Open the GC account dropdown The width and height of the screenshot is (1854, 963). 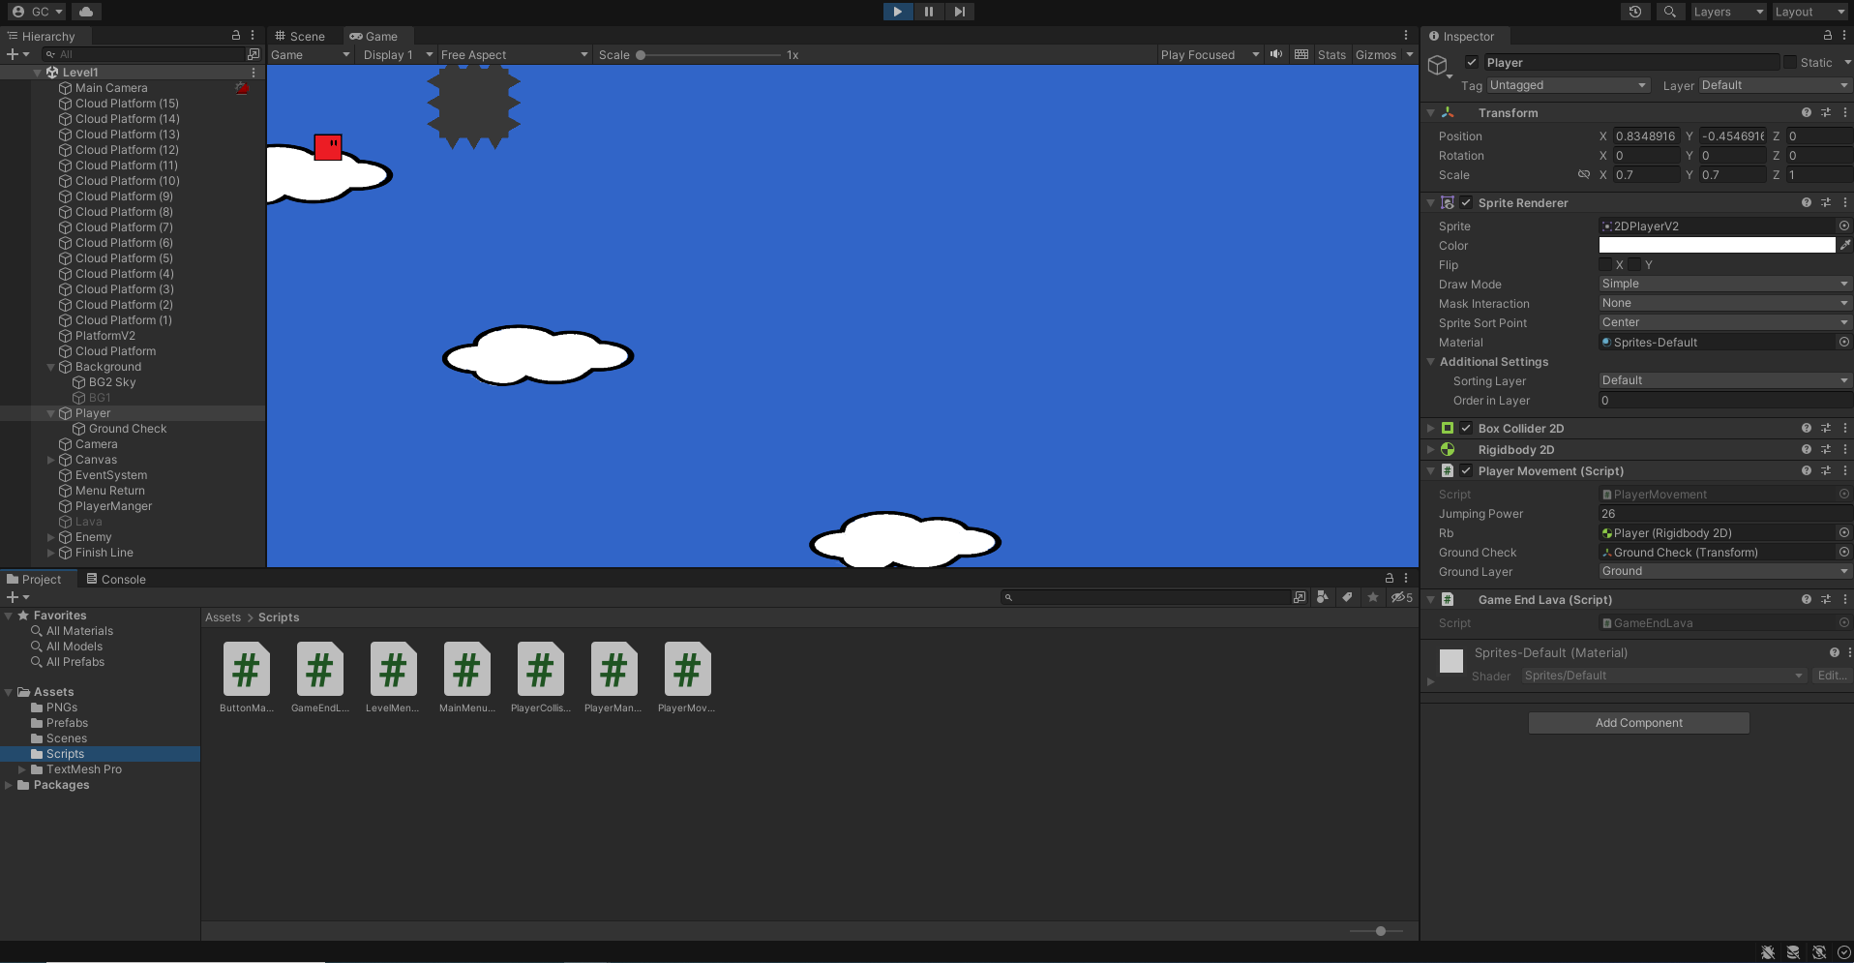[x=37, y=12]
